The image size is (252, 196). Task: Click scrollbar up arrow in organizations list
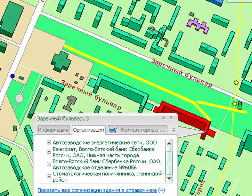(169, 143)
